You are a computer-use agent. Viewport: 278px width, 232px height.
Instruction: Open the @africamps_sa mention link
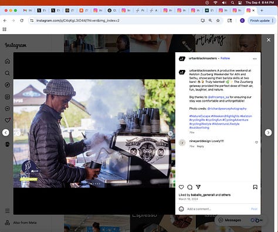[x=218, y=97]
